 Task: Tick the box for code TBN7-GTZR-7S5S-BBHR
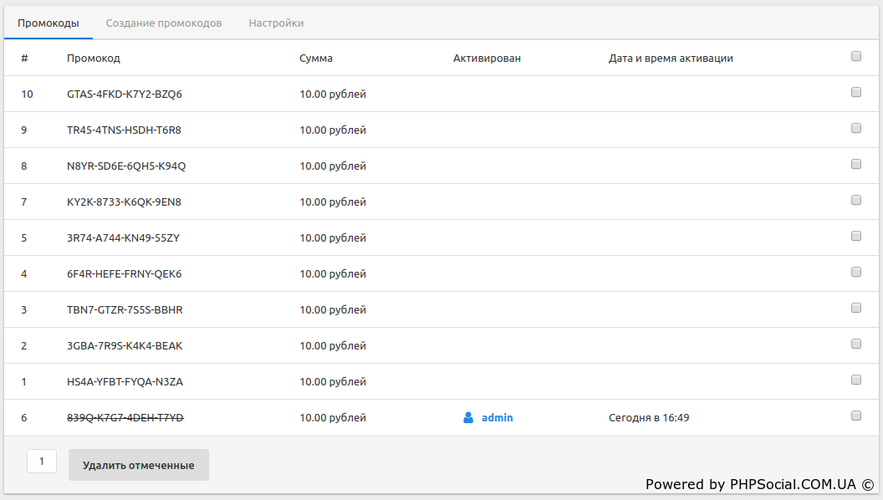click(x=855, y=309)
